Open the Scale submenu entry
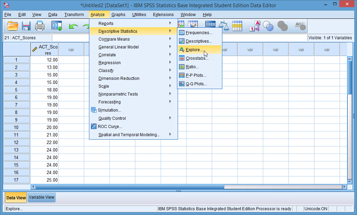Image resolution: width=357 pixels, height=215 pixels. pos(133,86)
